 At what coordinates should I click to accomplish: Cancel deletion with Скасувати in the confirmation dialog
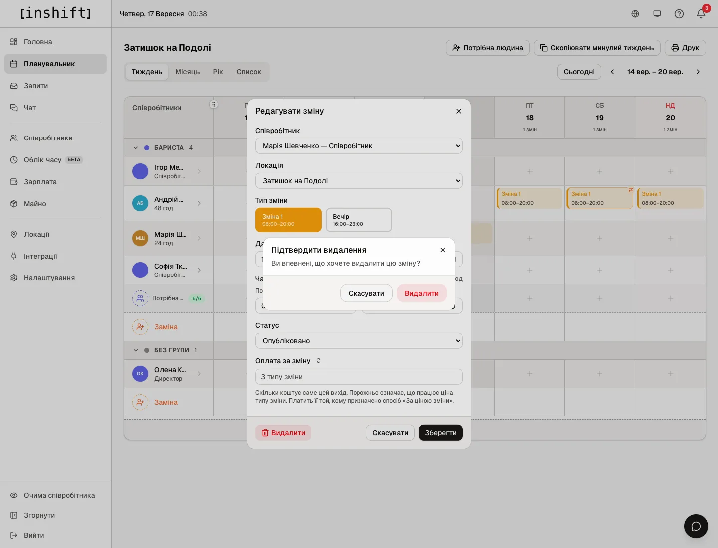pyautogui.click(x=366, y=293)
